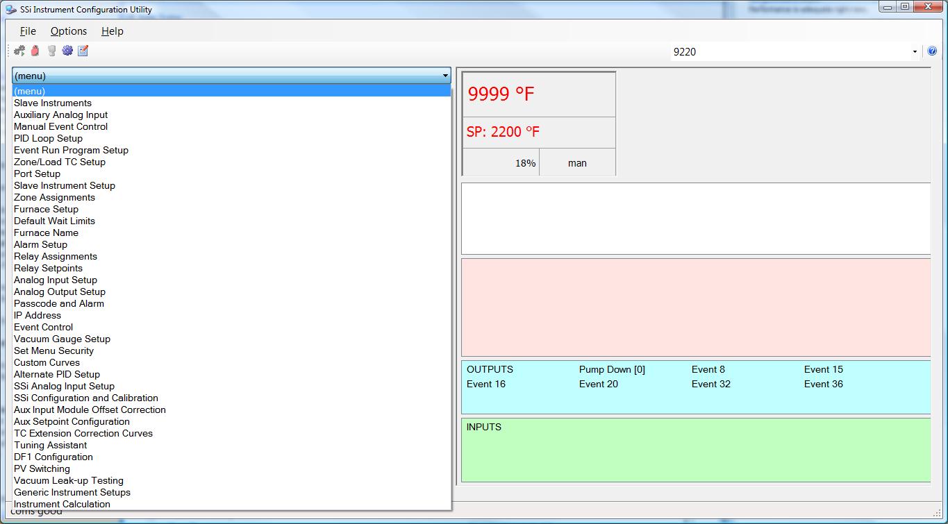Select Port Setup option

click(231, 174)
